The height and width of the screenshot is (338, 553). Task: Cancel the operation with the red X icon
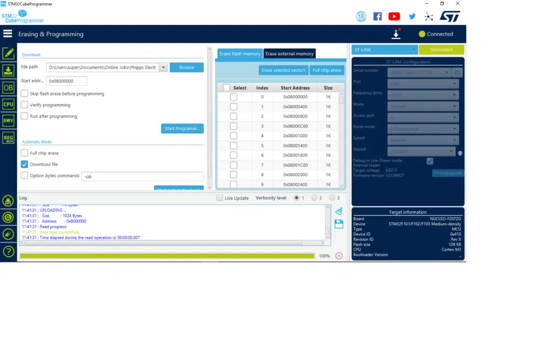click(339, 255)
